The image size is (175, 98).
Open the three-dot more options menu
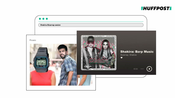[x=142, y=69]
